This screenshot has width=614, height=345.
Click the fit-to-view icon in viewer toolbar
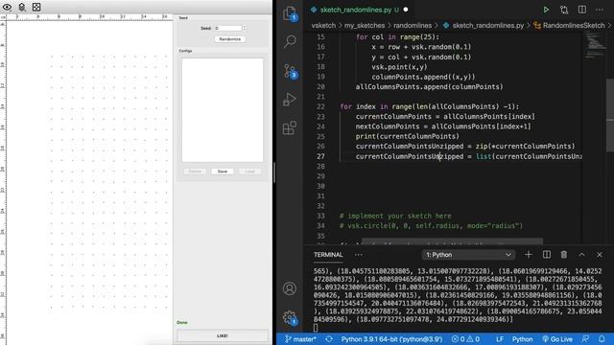coord(36,7)
